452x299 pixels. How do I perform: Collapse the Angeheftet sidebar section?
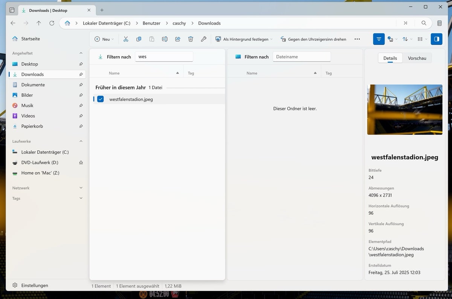click(81, 53)
